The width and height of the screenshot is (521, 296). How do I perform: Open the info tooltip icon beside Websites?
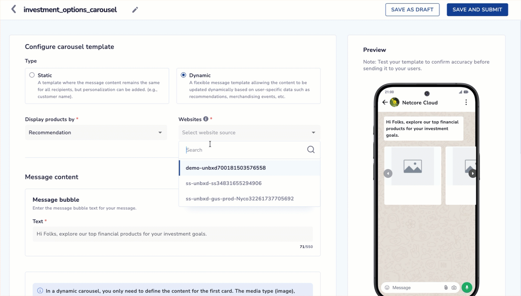[206, 119]
